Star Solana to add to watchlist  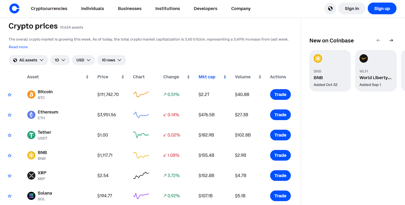[10, 196]
